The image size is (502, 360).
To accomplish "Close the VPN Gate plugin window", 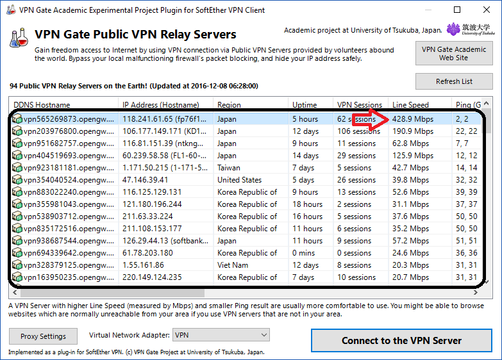I will [487, 10].
